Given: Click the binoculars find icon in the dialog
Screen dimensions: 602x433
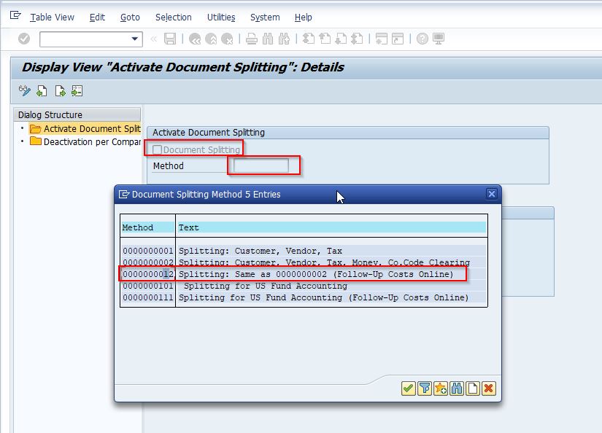Looking at the screenshot, I should tap(457, 389).
